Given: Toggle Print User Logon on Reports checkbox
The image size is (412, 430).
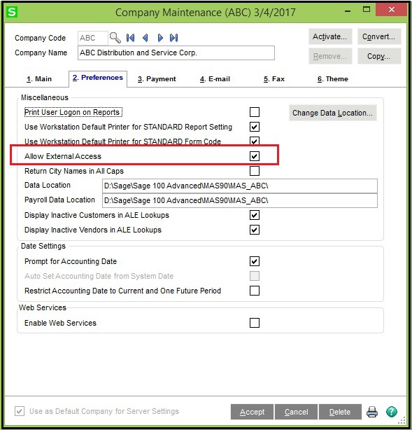Looking at the screenshot, I should pyautogui.click(x=255, y=112).
